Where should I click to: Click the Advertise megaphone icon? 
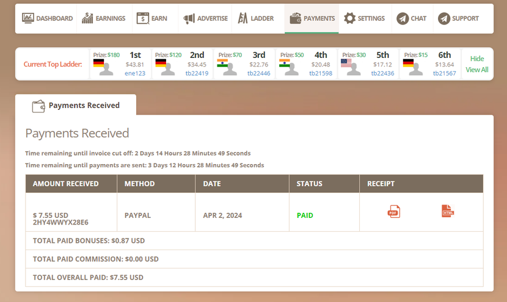(189, 18)
